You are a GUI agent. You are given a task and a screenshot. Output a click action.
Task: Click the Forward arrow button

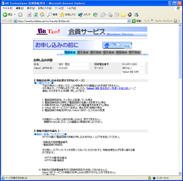tap(20, 15)
